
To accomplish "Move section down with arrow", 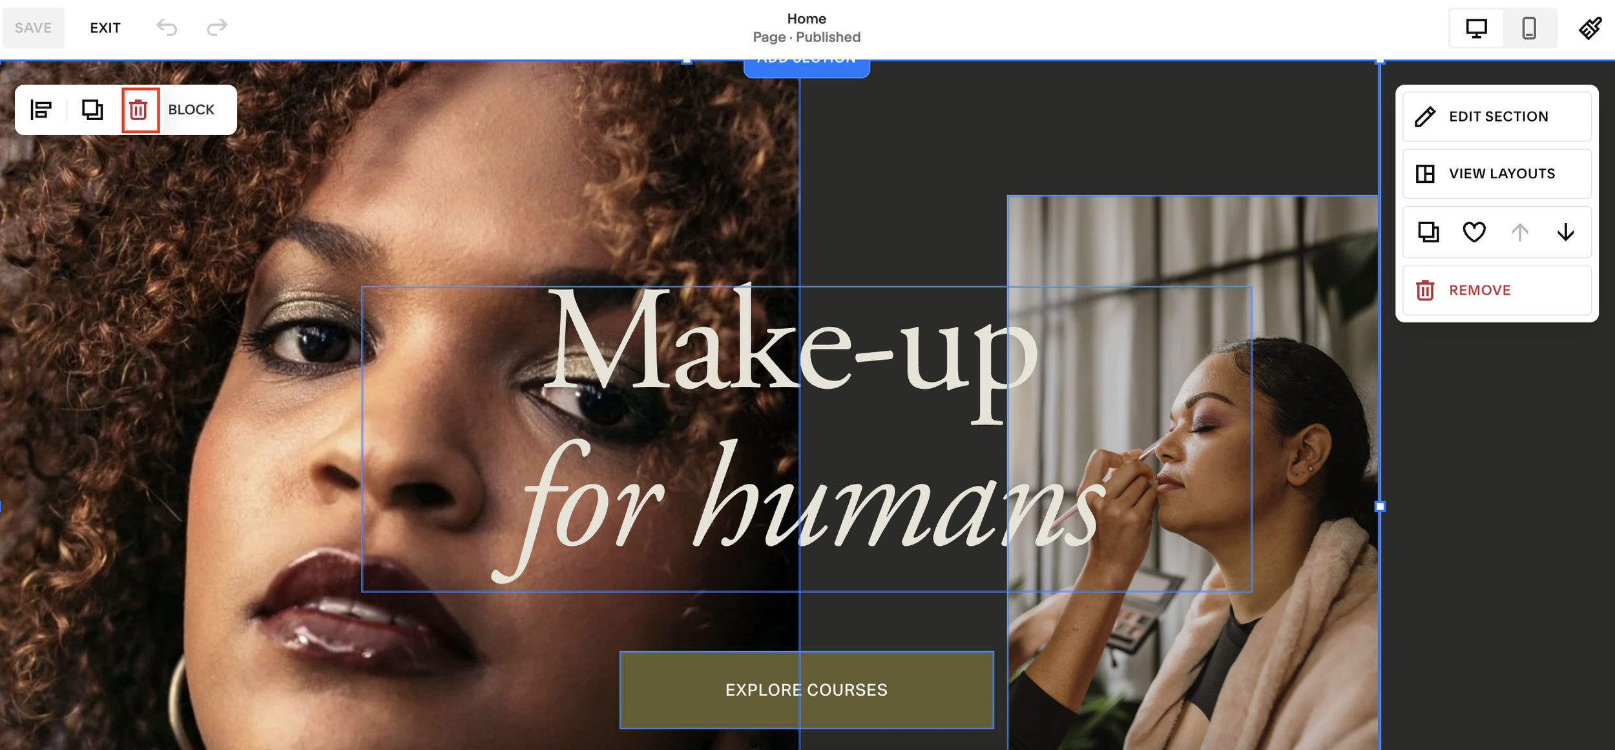I will tap(1565, 232).
